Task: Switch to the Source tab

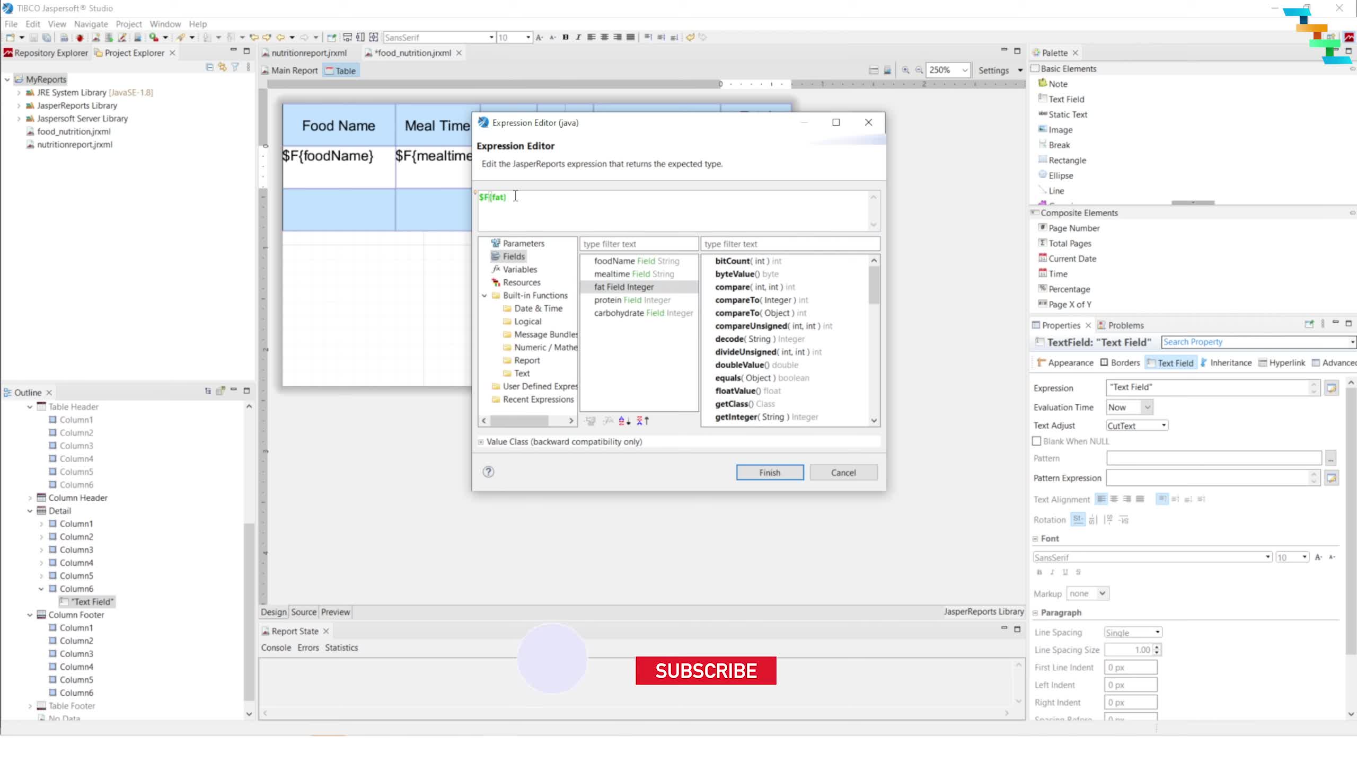Action: coord(303,612)
